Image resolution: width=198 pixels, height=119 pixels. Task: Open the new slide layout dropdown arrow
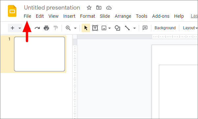point(20,28)
